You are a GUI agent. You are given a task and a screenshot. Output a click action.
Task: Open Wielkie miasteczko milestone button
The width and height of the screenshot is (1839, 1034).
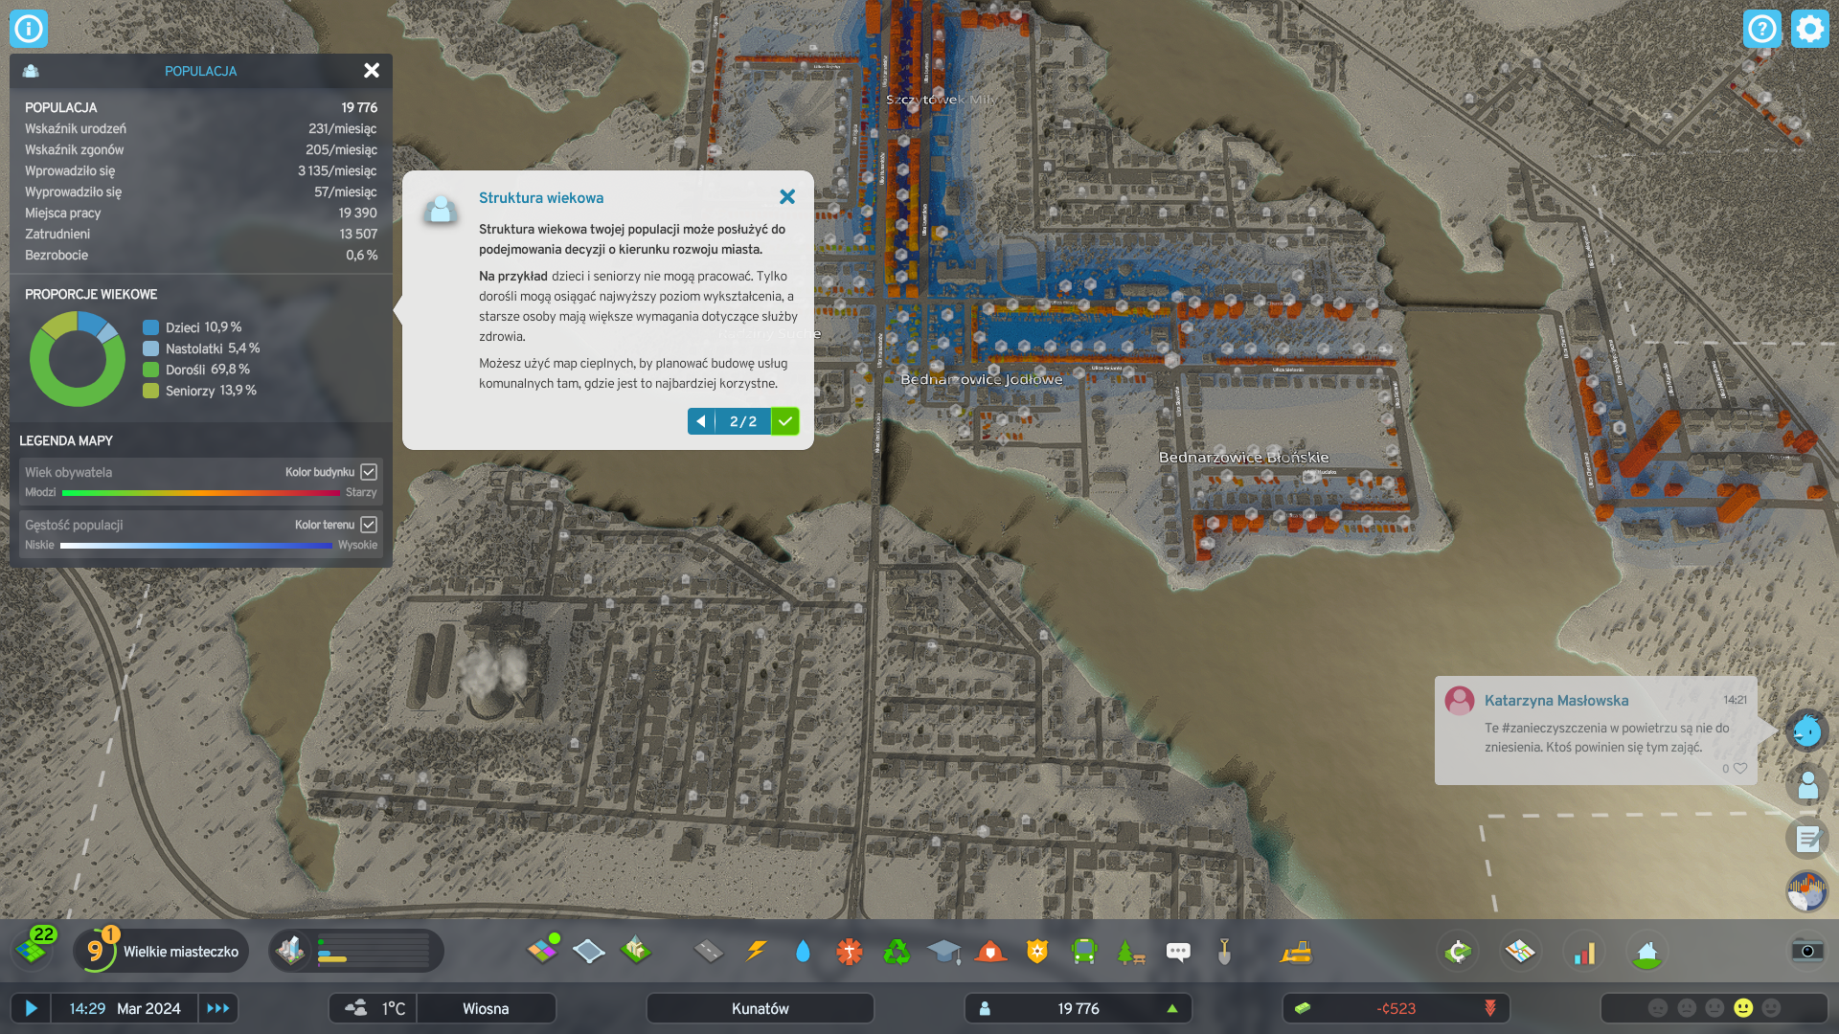(161, 951)
